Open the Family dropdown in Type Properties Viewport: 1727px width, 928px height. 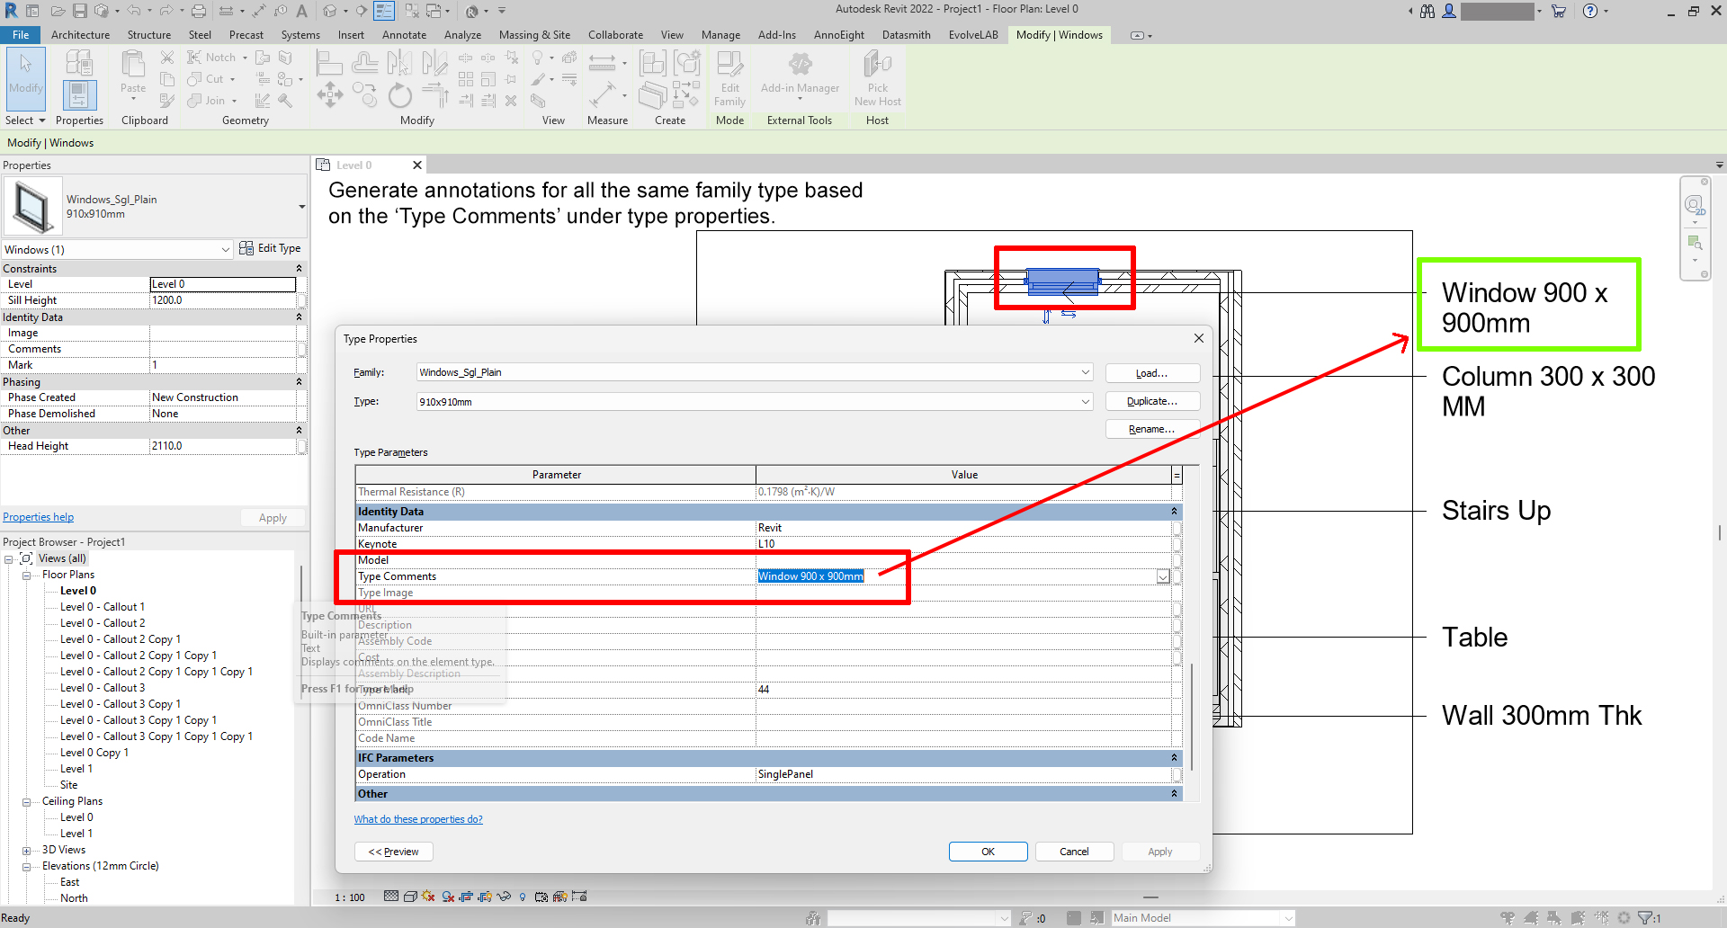pos(1086,372)
